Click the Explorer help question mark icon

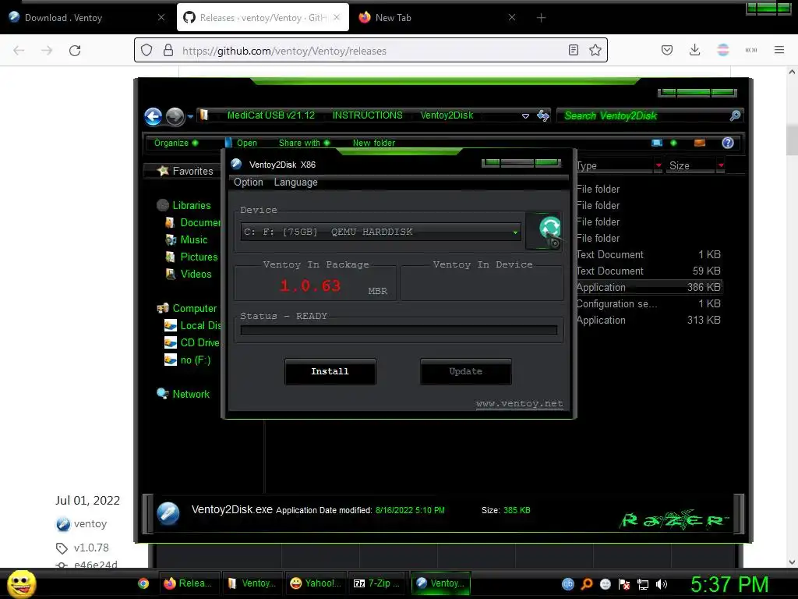[x=728, y=143]
